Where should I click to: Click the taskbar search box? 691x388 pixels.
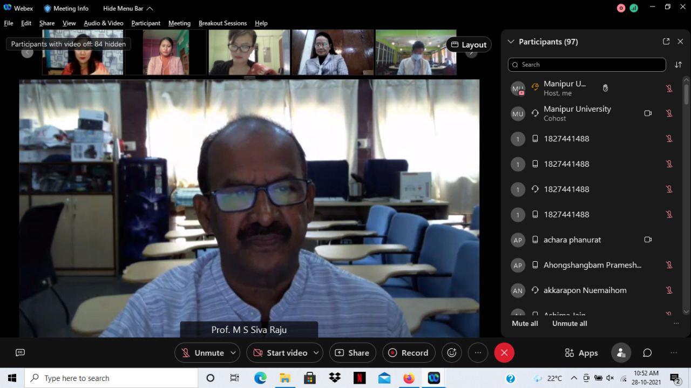(x=111, y=378)
